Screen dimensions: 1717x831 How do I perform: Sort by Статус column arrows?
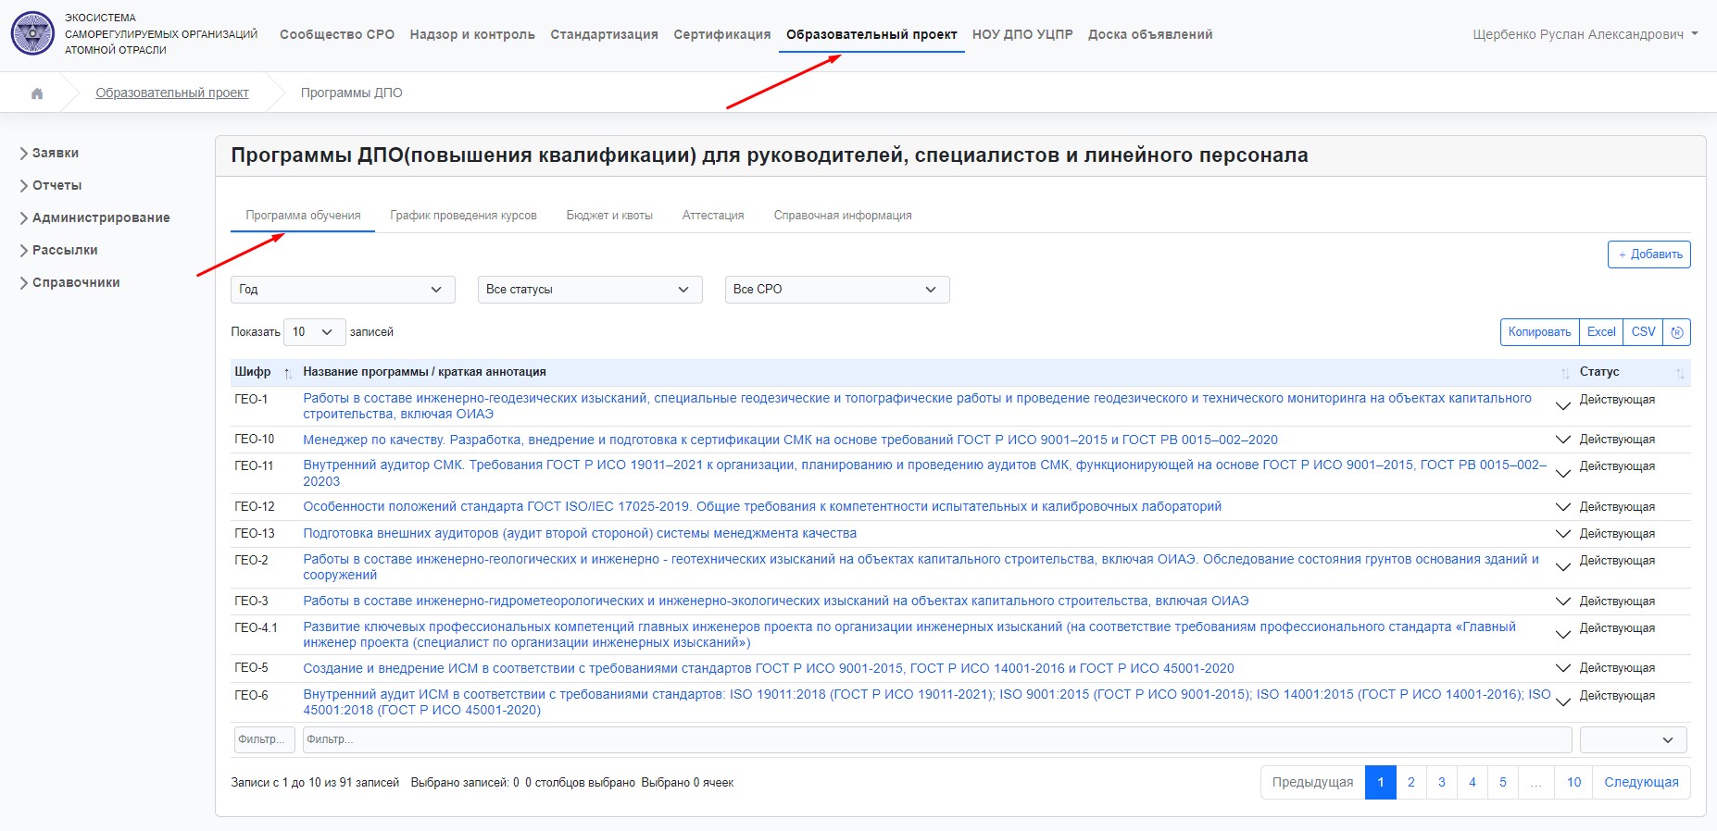1680,373
